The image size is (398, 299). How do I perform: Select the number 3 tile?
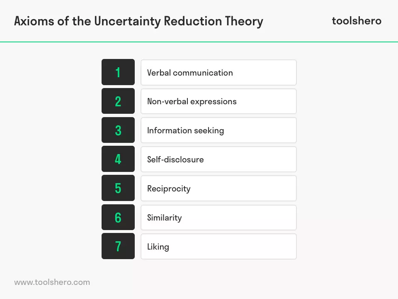118,130
